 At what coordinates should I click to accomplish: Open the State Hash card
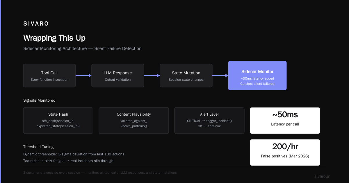click(x=58, y=121)
